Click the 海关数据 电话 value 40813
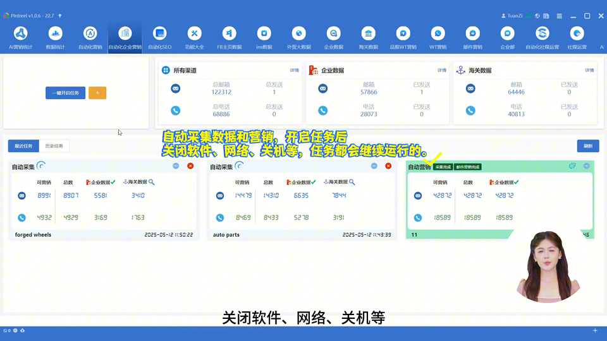Image resolution: width=607 pixels, height=341 pixels. (516, 114)
